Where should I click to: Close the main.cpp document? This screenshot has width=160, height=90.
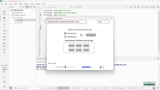[74, 7]
